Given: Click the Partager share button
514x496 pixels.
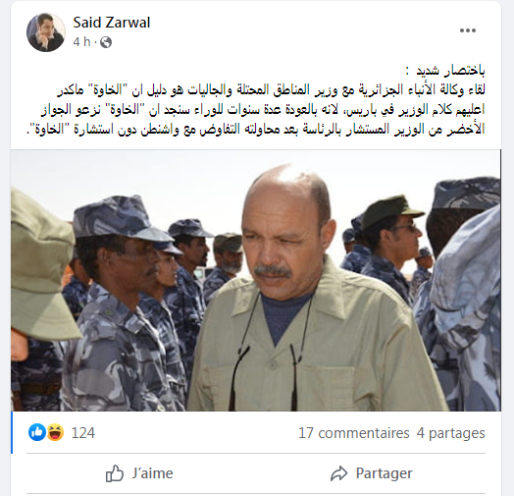Looking at the screenshot, I should point(371,473).
